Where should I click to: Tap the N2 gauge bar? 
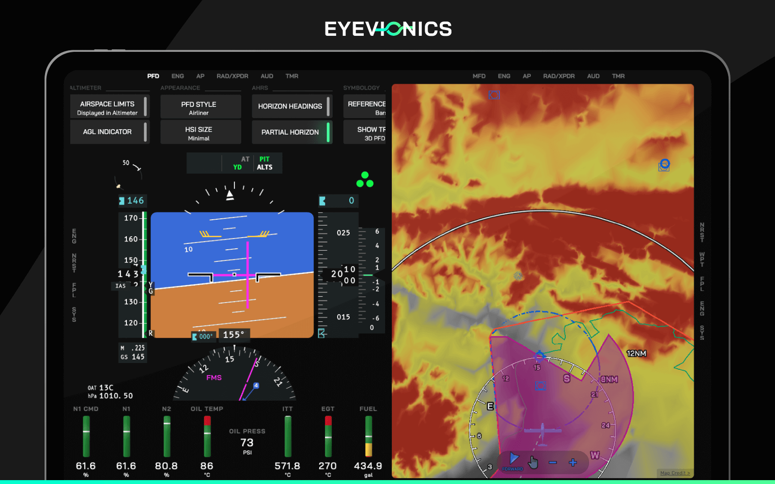pos(167,437)
